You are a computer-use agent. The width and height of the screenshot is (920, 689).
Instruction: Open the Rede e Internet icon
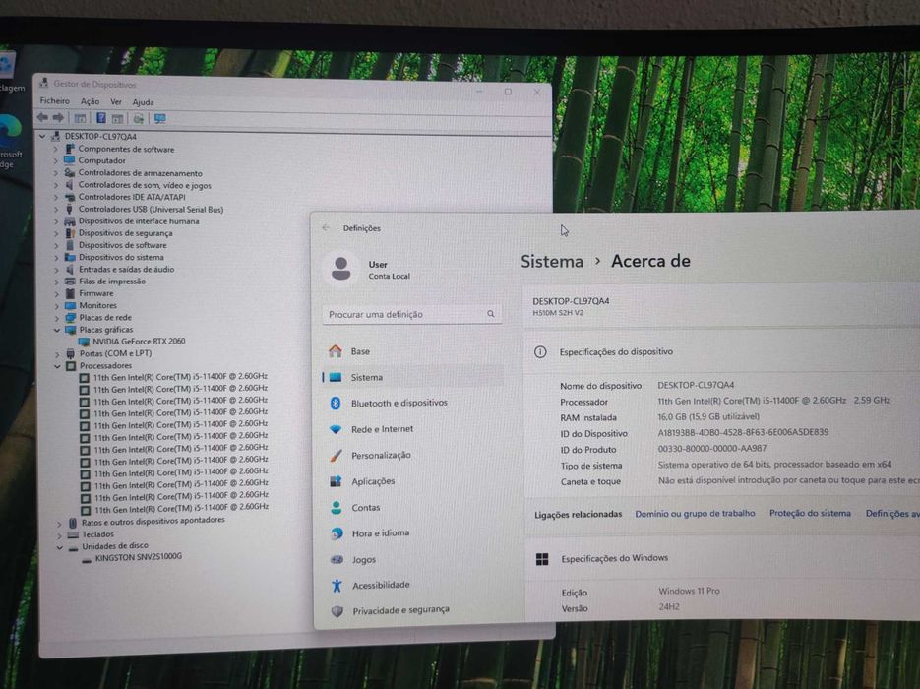point(336,429)
